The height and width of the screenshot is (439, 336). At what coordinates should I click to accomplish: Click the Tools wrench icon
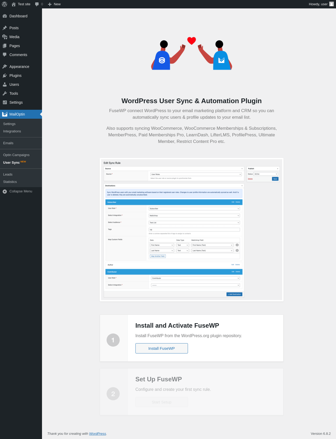(x=5, y=93)
